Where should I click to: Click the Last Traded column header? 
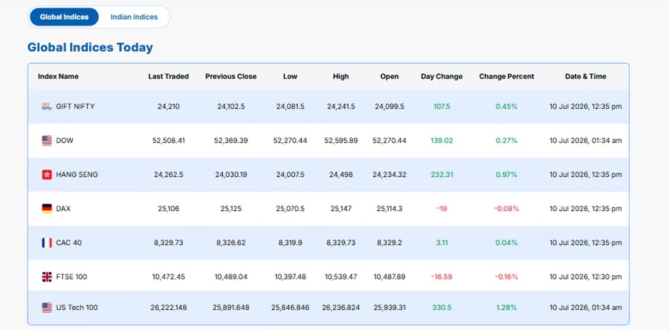click(x=168, y=77)
